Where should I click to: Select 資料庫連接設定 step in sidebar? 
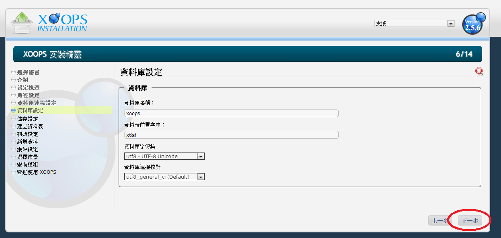click(x=37, y=103)
